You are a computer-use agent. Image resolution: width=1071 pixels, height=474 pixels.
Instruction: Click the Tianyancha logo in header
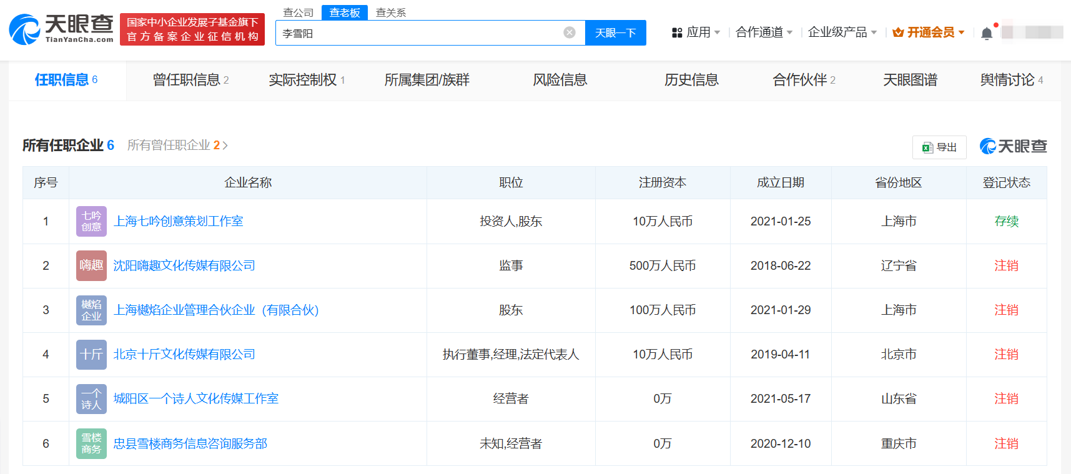click(x=61, y=29)
